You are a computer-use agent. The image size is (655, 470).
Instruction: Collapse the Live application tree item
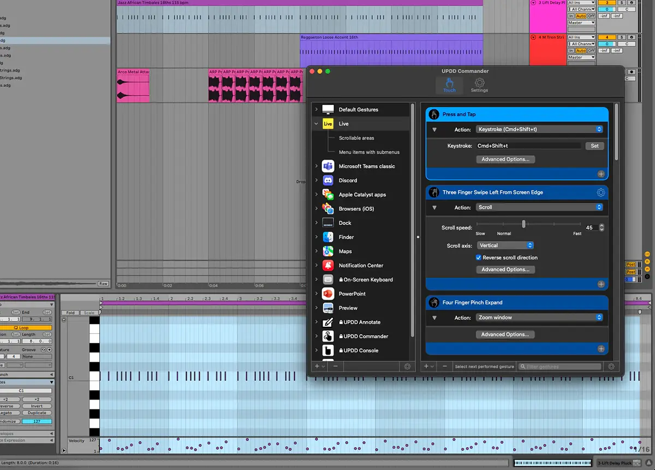tap(317, 124)
